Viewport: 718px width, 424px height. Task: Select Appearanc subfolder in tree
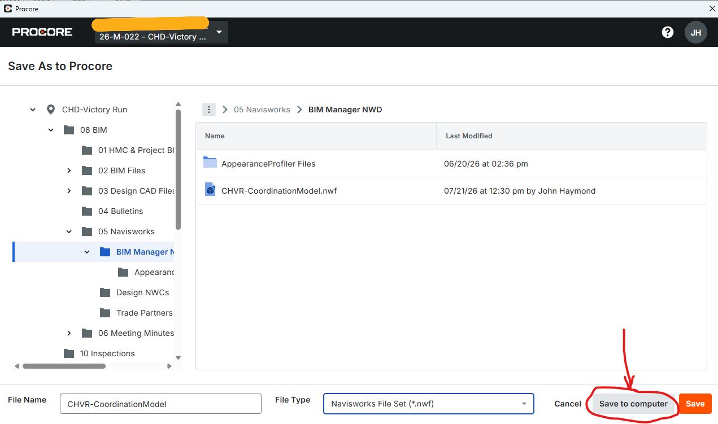[x=154, y=272]
